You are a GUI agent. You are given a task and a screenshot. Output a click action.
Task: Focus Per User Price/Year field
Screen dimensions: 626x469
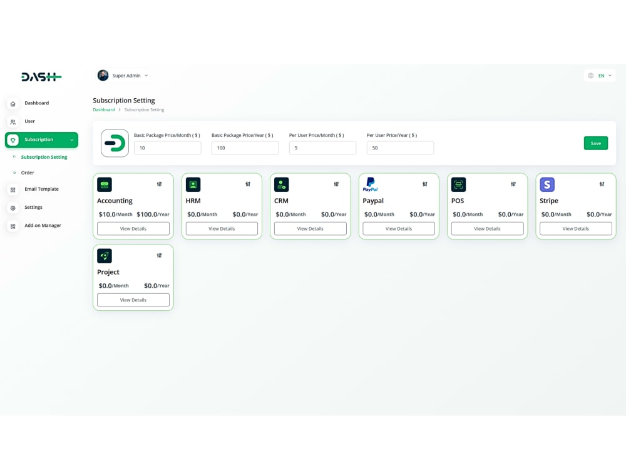pyautogui.click(x=400, y=148)
